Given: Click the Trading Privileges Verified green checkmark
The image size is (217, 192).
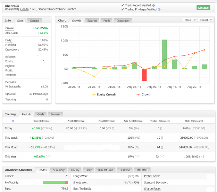Looking at the screenshot, I should [123, 9].
